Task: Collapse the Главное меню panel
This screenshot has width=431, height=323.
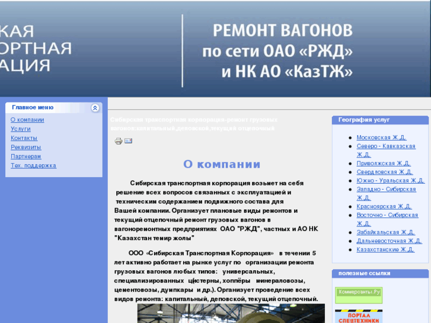Action: click(x=95, y=108)
